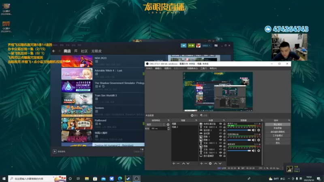Open Steam 商店 tab
This screenshot has width=324, height=182.
pyautogui.click(x=67, y=51)
